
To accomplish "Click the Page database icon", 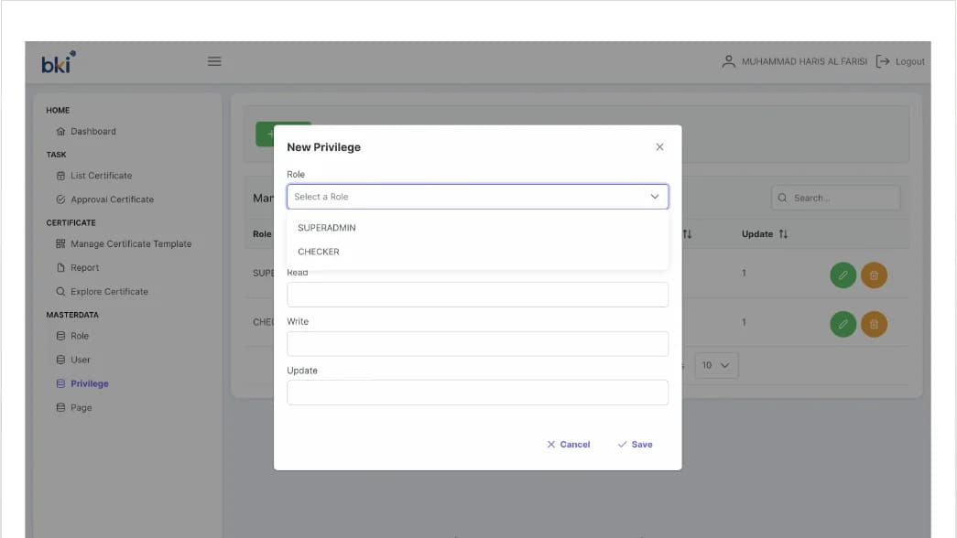I will (x=60, y=407).
